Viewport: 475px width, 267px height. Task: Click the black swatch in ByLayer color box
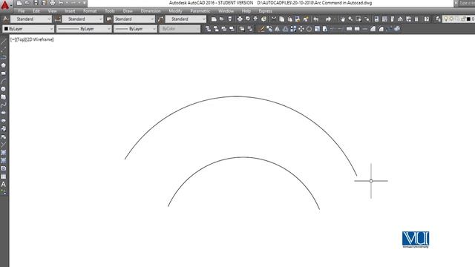click(6, 29)
